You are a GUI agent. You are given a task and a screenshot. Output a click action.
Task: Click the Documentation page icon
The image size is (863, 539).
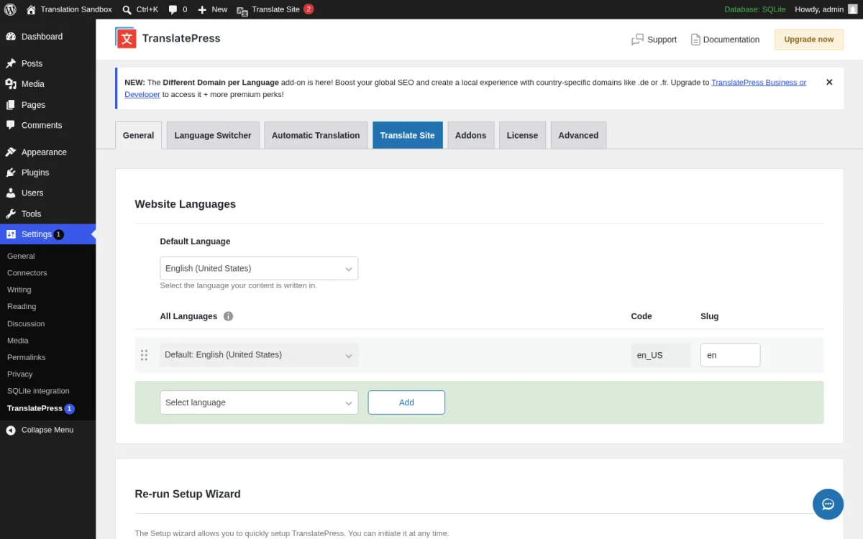(695, 40)
